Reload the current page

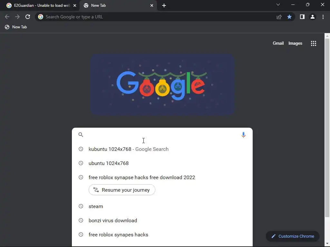coord(28,17)
